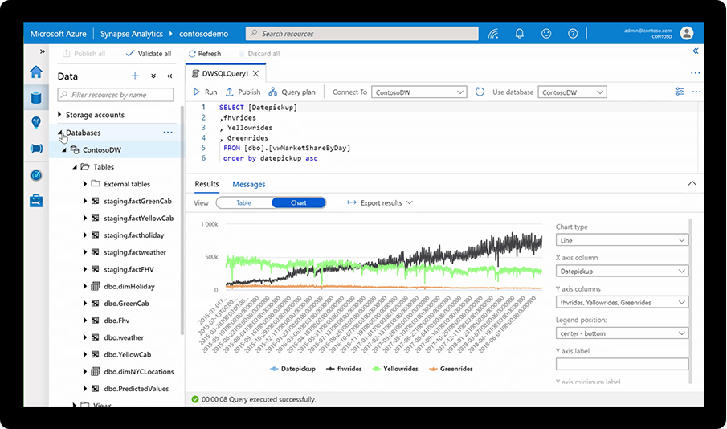Open the Y axis columns dropdown
This screenshot has height=429, width=727.
(622, 302)
